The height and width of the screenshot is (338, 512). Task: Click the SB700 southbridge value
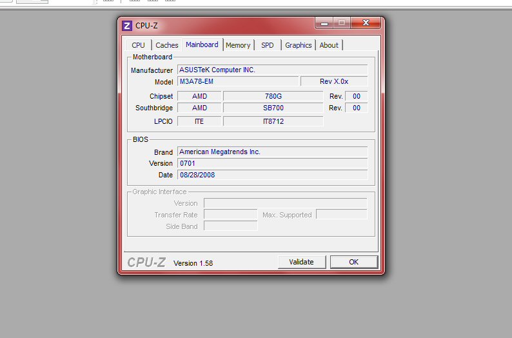[x=273, y=108]
